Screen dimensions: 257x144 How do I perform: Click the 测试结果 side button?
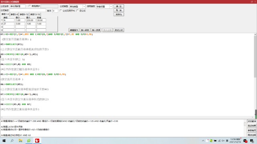pos(252,126)
